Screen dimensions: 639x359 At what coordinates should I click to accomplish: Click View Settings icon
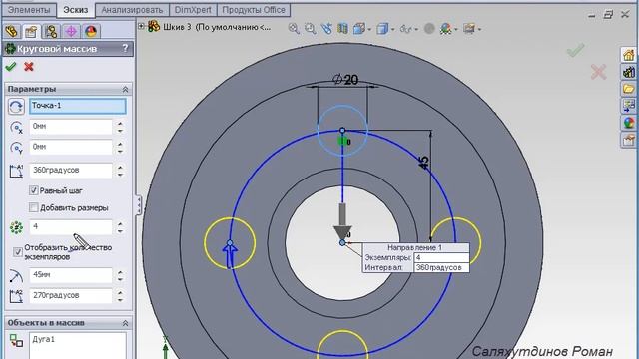coord(469,29)
